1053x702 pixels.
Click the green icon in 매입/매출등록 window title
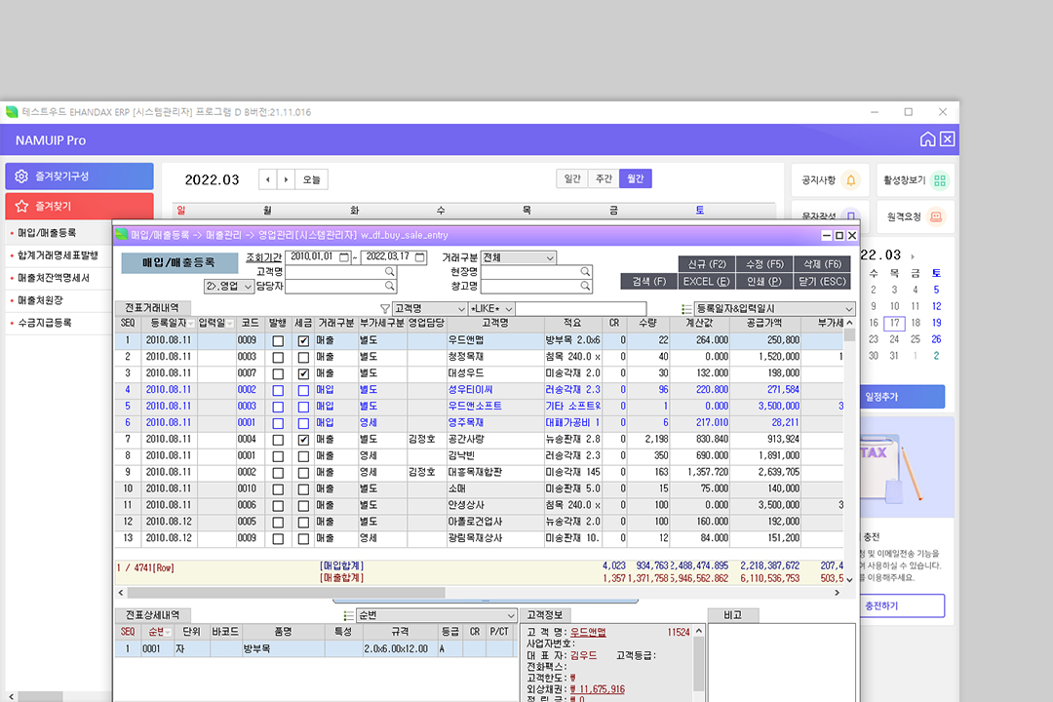coord(122,234)
